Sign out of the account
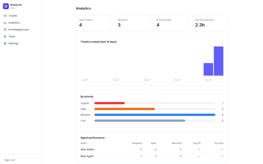 [x=9, y=160]
